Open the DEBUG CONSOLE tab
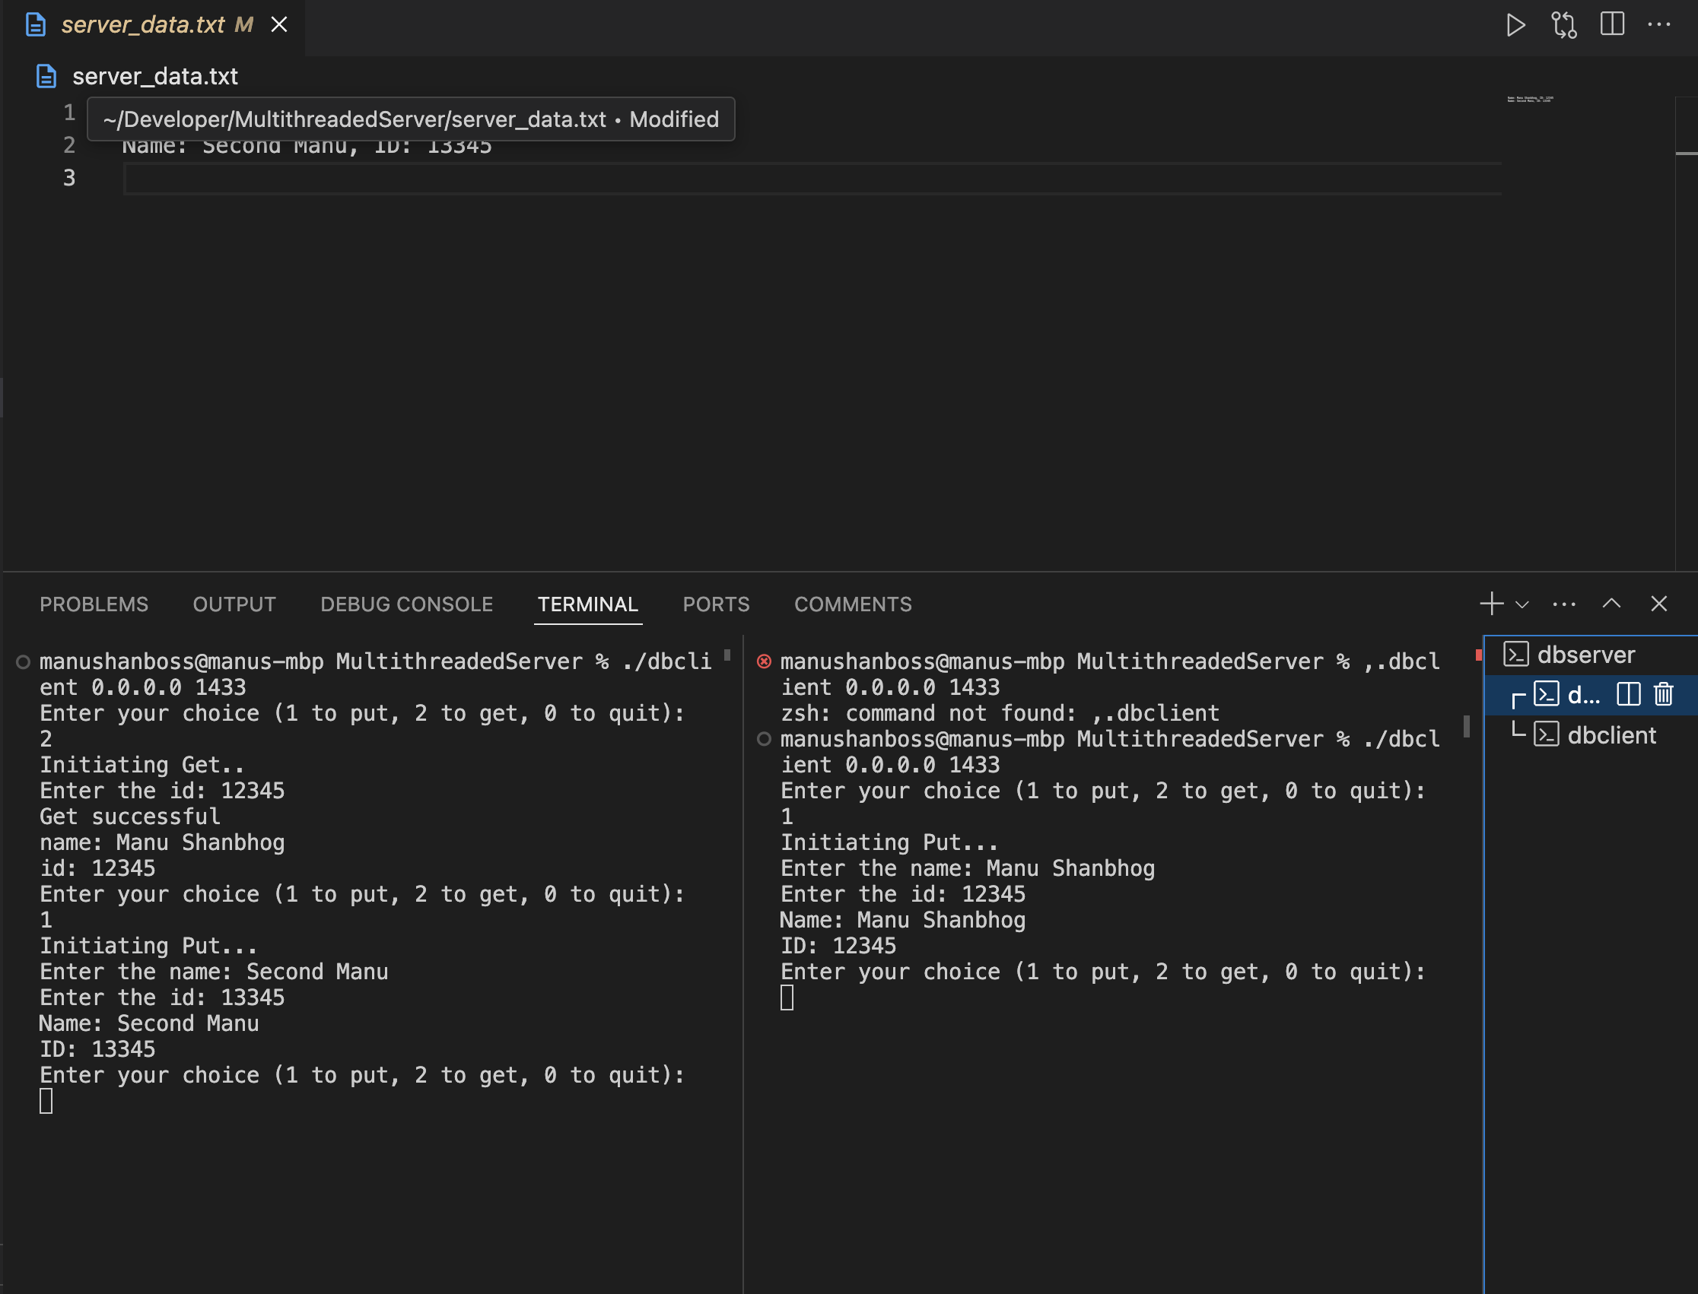The height and width of the screenshot is (1294, 1698). pyautogui.click(x=406, y=604)
